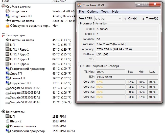Click the thermometer icon next to Температуры

[3, 35]
